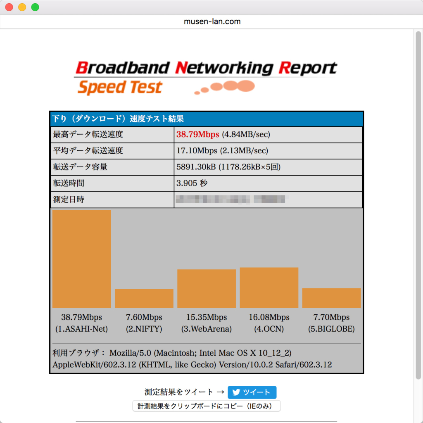Select the 17.10Mbps average speed value
The width and height of the screenshot is (423, 423).
tap(197, 150)
